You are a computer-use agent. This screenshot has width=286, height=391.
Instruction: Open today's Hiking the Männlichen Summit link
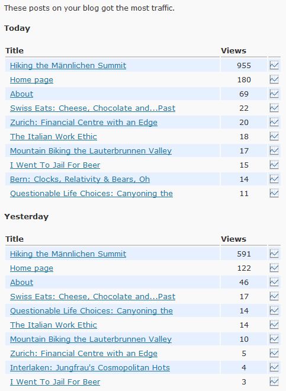click(x=68, y=66)
